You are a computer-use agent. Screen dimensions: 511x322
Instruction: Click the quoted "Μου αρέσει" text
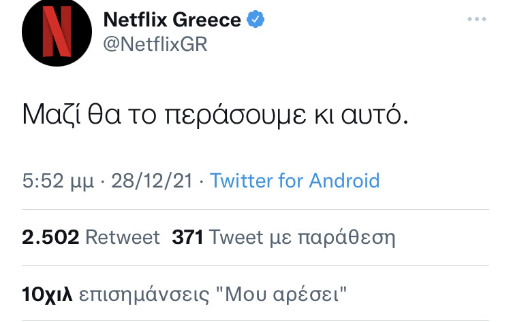[281, 294]
